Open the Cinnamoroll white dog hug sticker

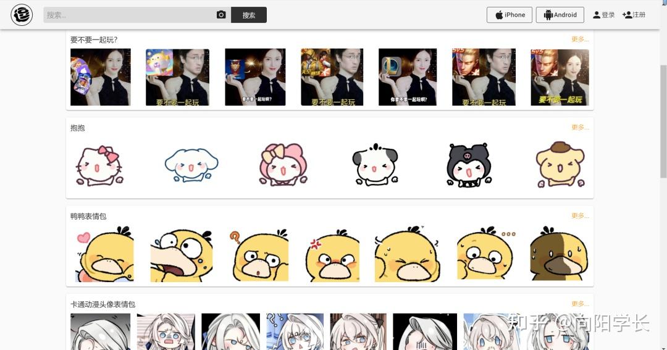click(191, 165)
